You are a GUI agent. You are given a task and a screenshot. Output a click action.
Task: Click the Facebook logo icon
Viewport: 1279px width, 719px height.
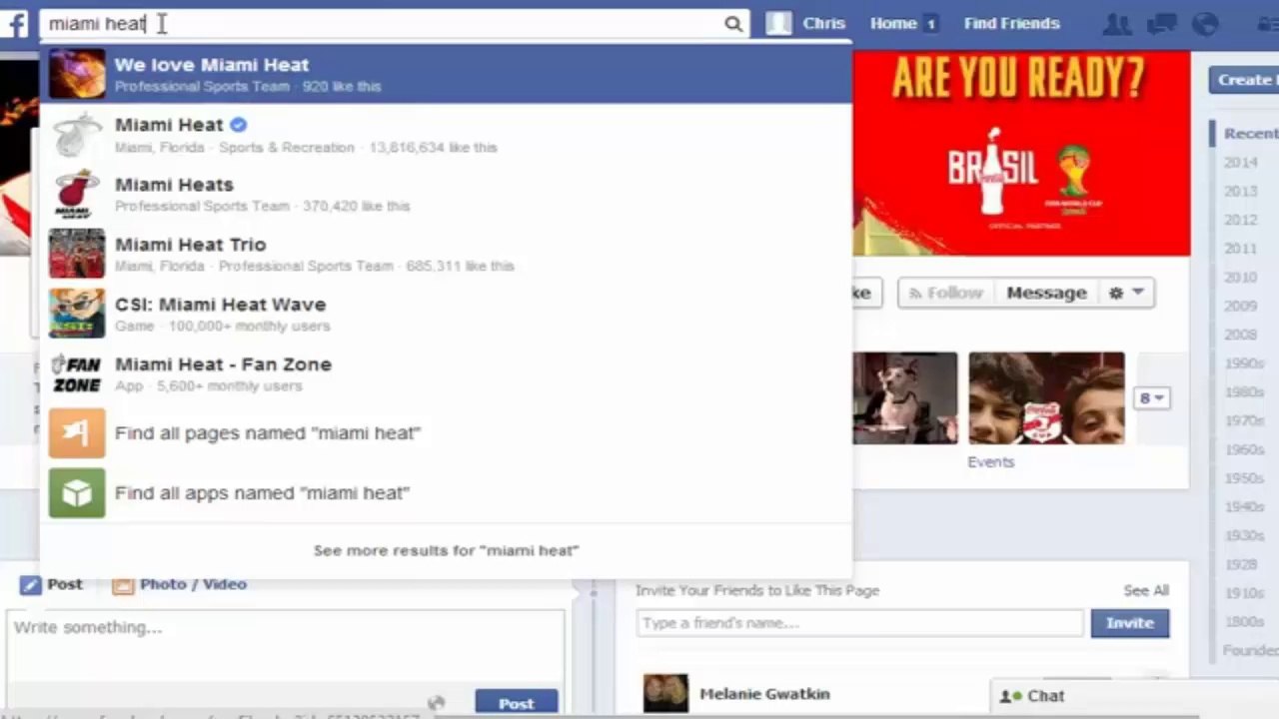coord(14,22)
